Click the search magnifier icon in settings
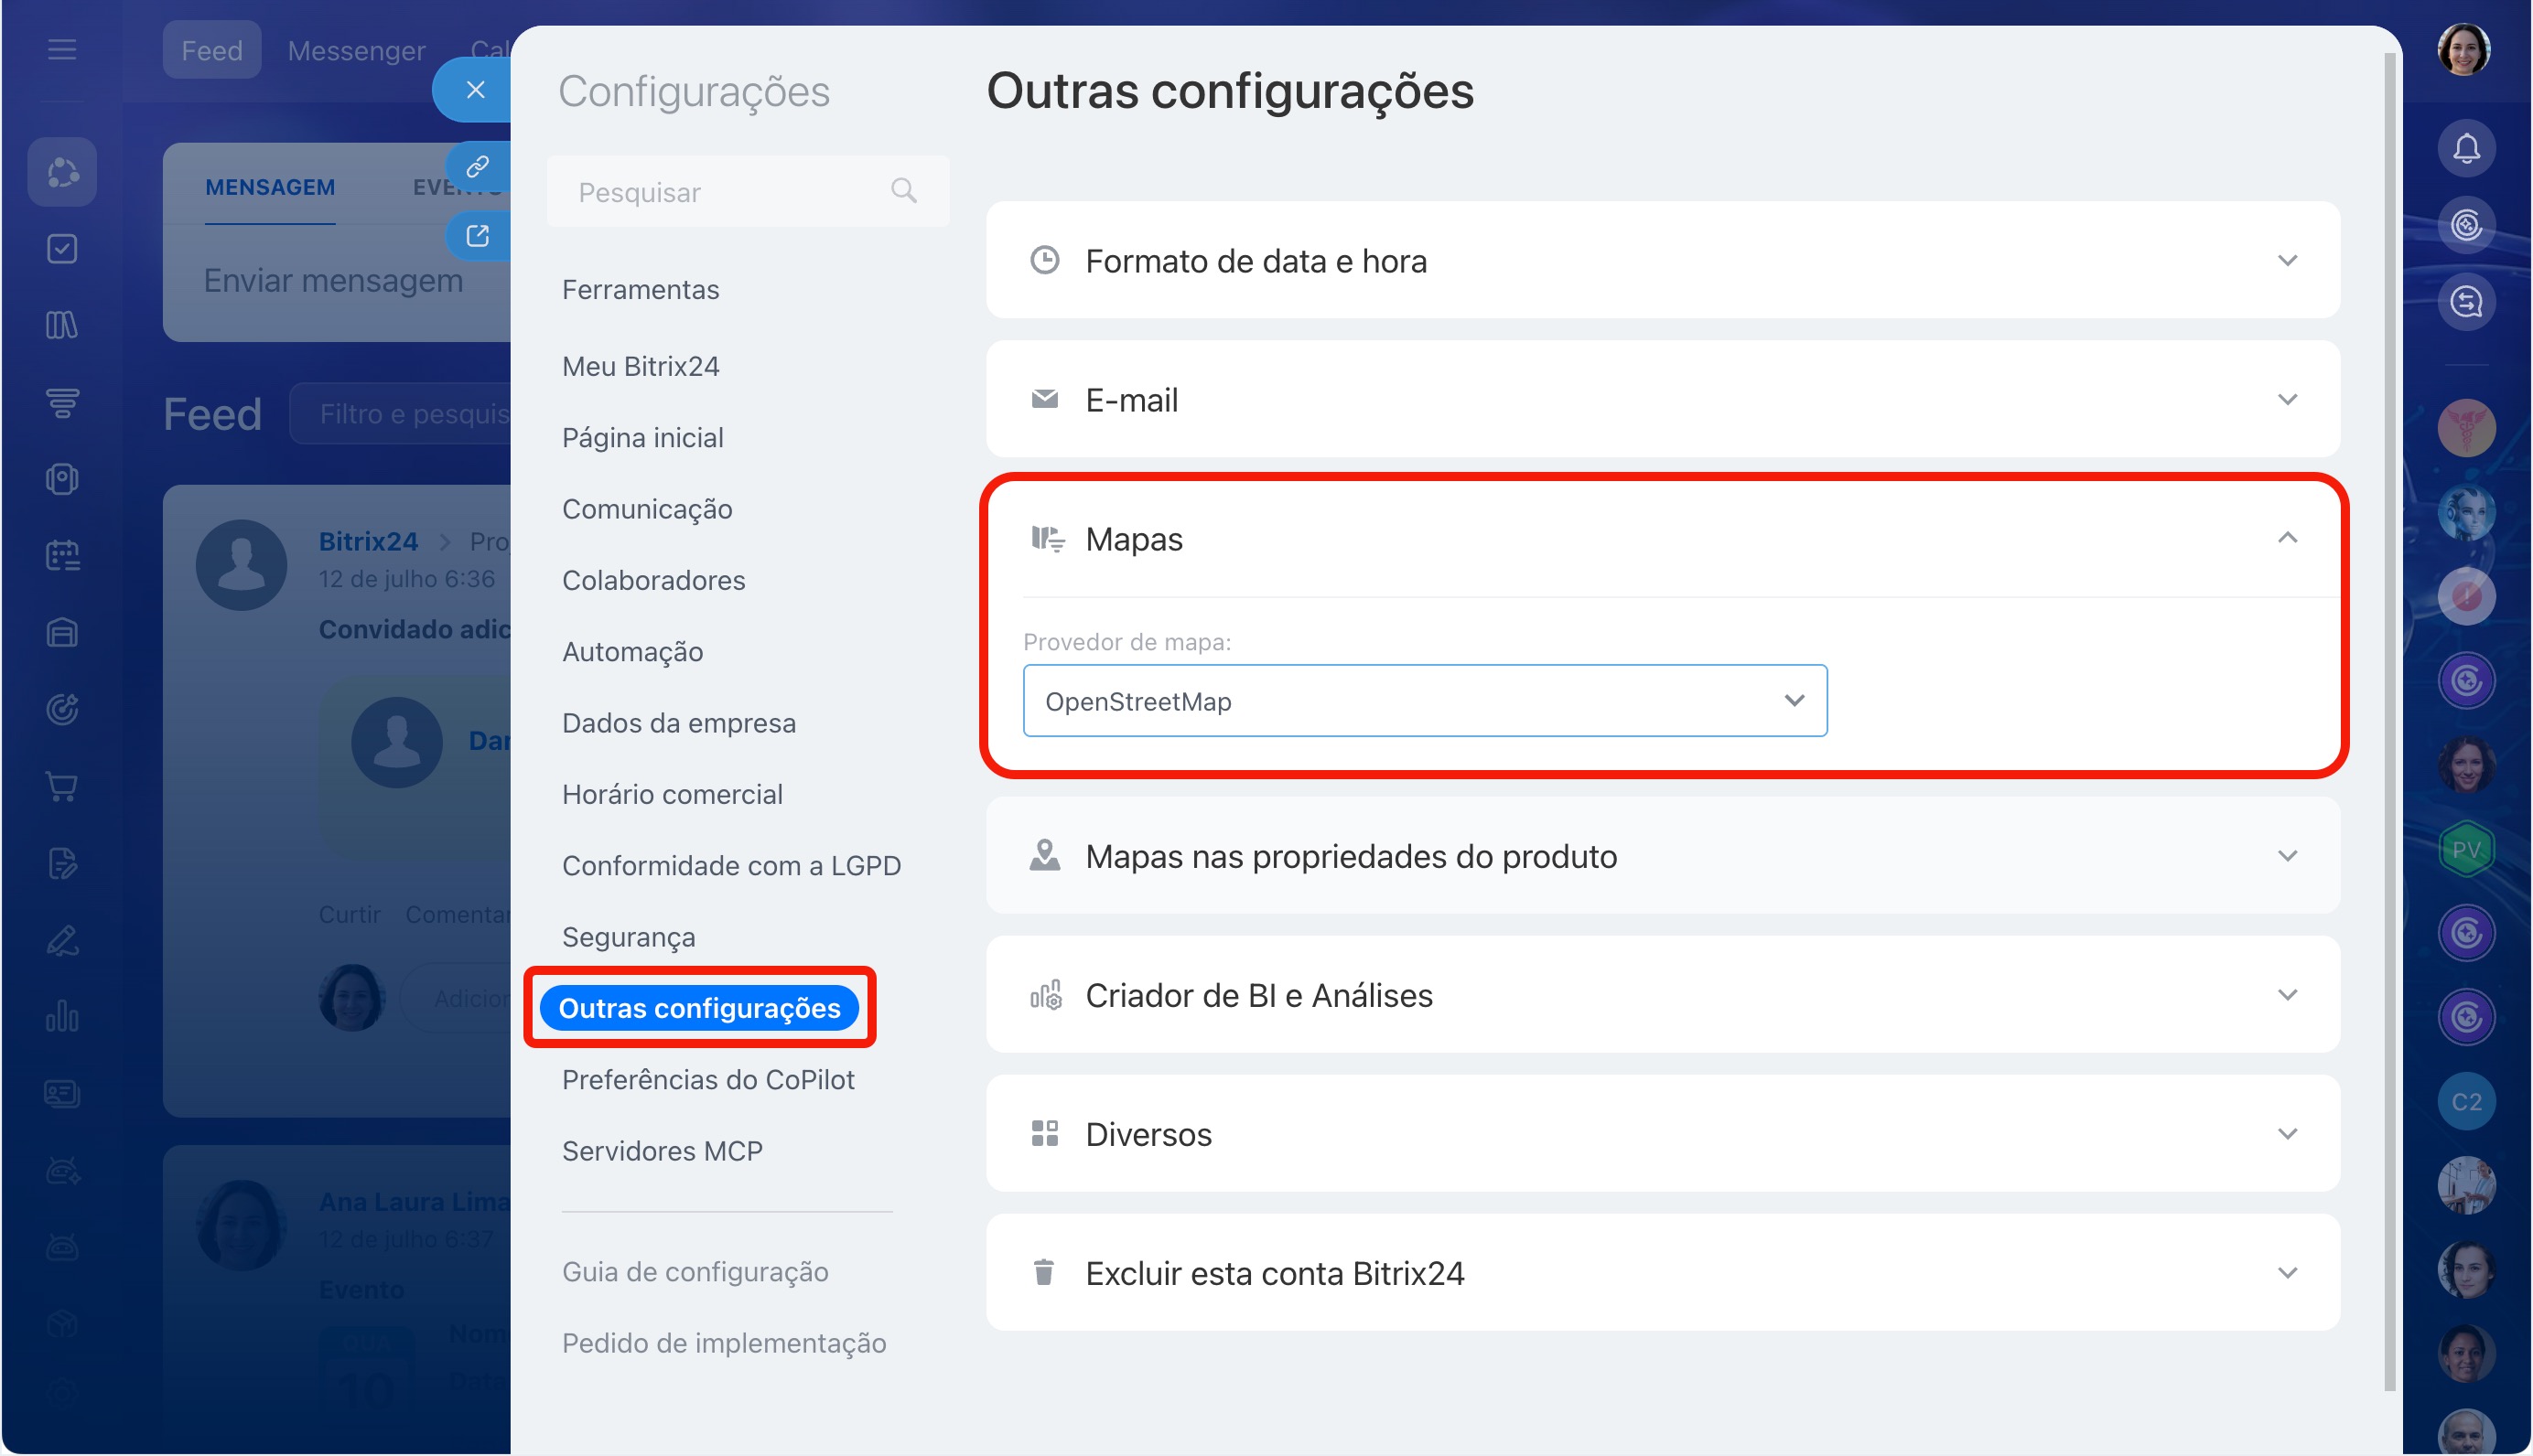This screenshot has width=2533, height=1456. pos(903,190)
